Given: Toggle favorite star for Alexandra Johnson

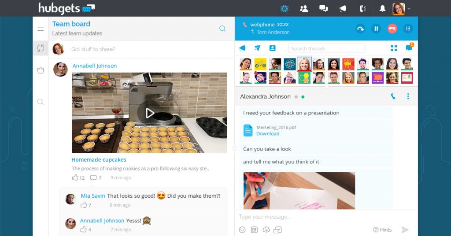Looking at the screenshot, I should click(296, 97).
